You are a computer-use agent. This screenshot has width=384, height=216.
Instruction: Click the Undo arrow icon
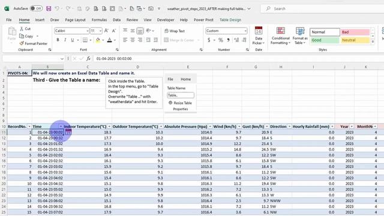(x=57, y=8)
